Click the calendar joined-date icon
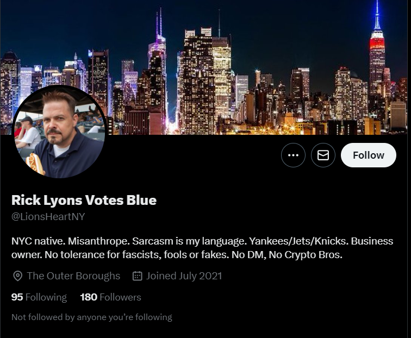 click(138, 276)
